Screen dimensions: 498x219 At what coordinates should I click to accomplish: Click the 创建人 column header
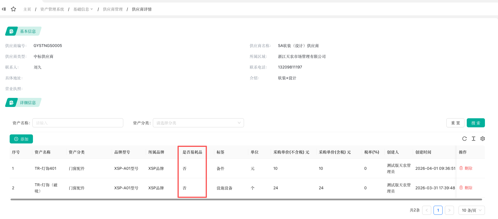click(393, 152)
